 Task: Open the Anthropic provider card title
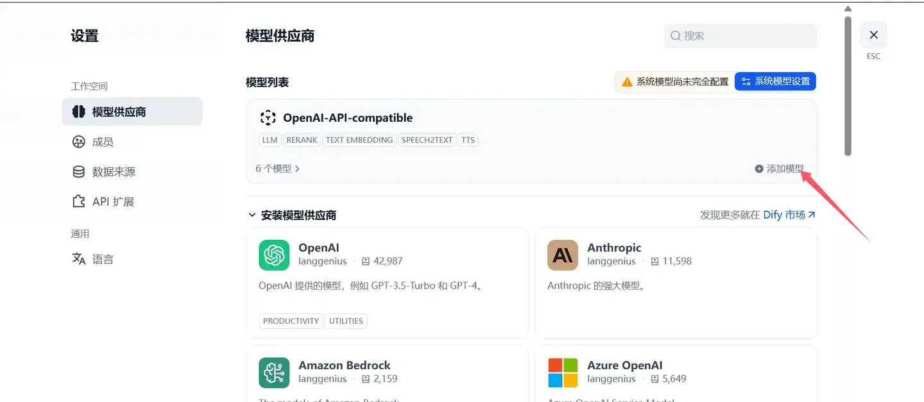pyautogui.click(x=614, y=247)
